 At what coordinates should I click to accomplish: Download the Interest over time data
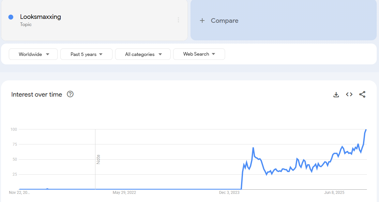click(x=336, y=95)
